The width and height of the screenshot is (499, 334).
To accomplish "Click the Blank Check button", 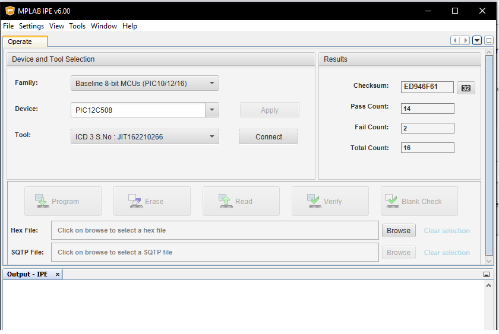I will point(419,201).
